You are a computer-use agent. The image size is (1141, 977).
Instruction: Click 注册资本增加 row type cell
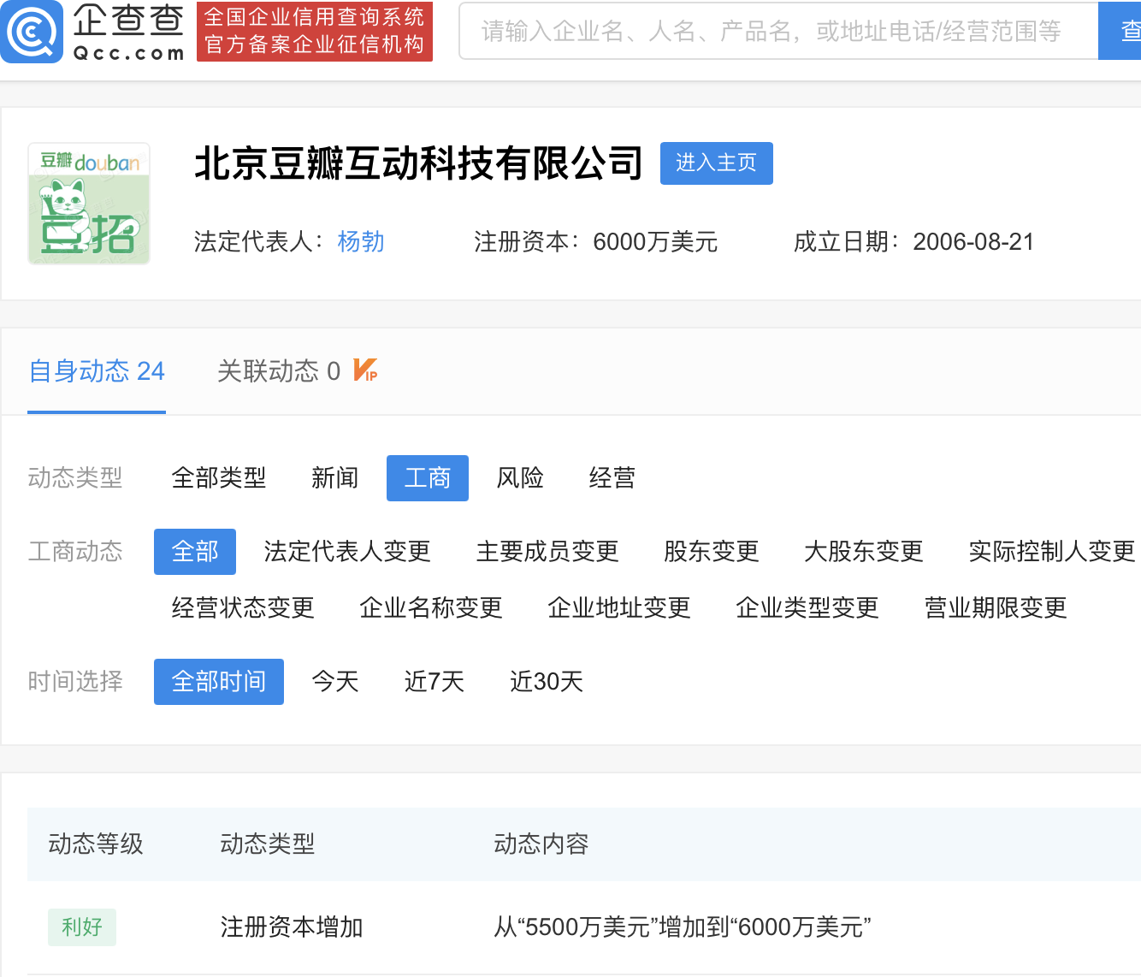point(292,927)
